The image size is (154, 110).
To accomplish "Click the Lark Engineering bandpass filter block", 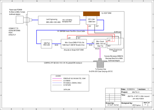I will click(59, 20).
